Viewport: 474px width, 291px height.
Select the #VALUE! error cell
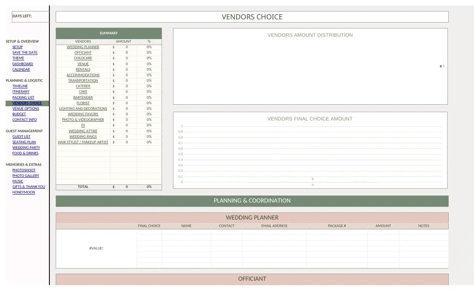(96, 248)
